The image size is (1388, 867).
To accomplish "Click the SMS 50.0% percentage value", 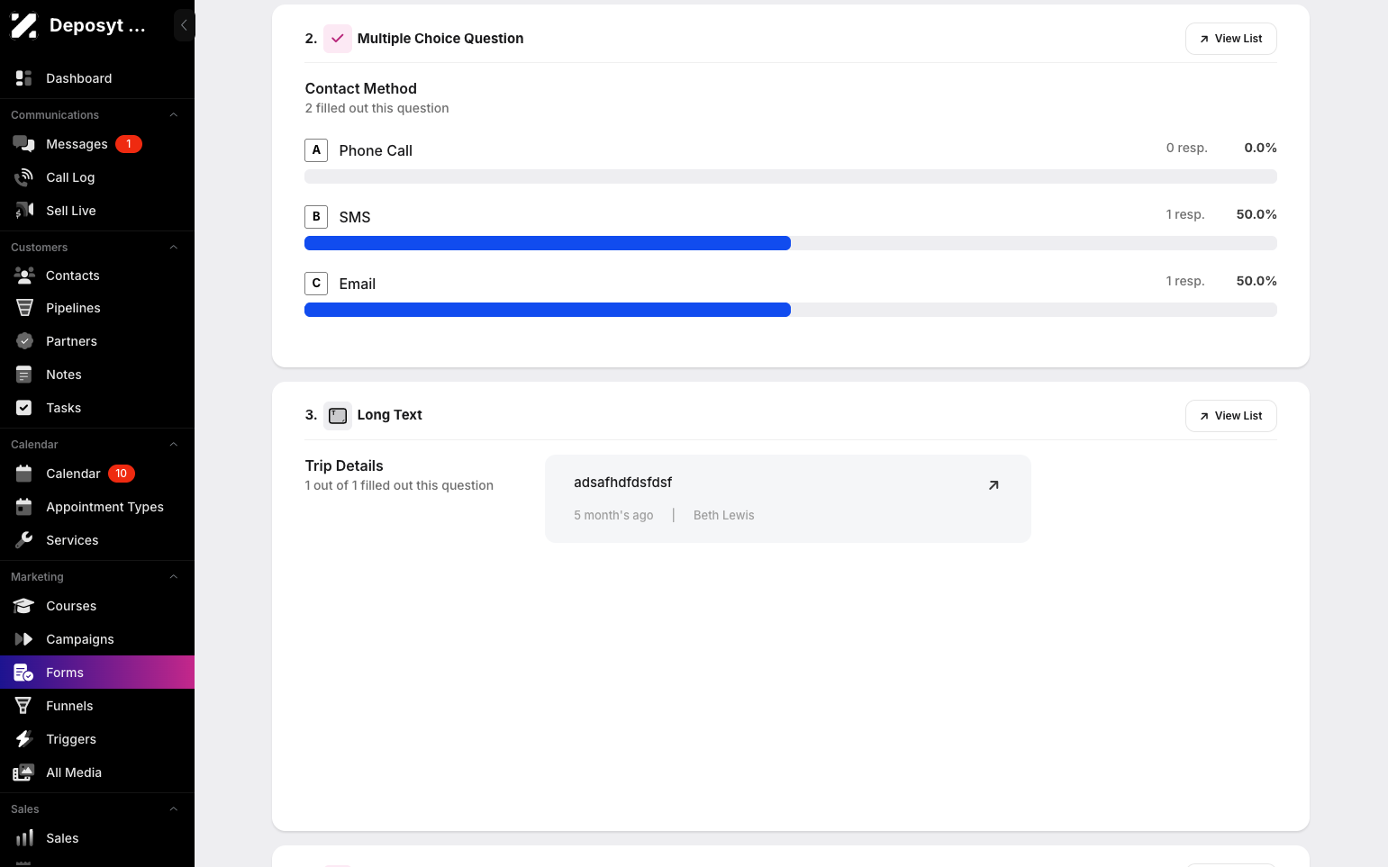I will click(1256, 214).
